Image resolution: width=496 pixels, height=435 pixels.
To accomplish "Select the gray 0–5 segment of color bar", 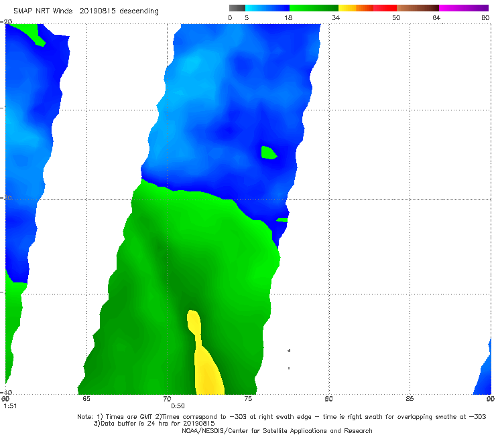I will click(237, 8).
